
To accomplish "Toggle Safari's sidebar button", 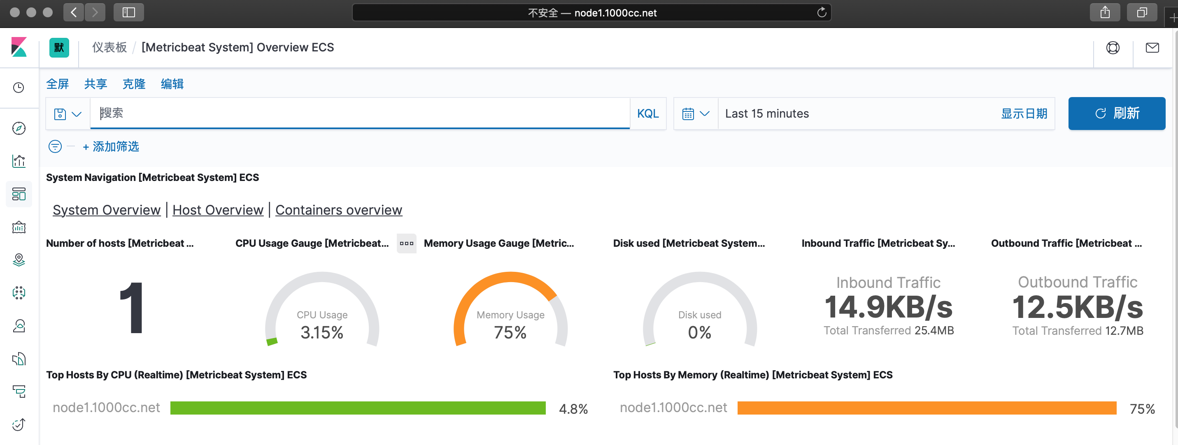I will (x=128, y=12).
